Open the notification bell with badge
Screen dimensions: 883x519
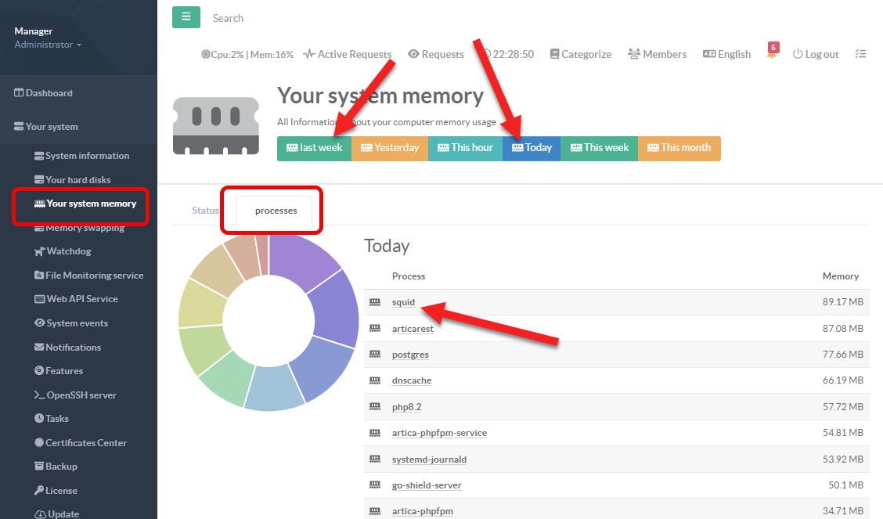click(x=772, y=54)
